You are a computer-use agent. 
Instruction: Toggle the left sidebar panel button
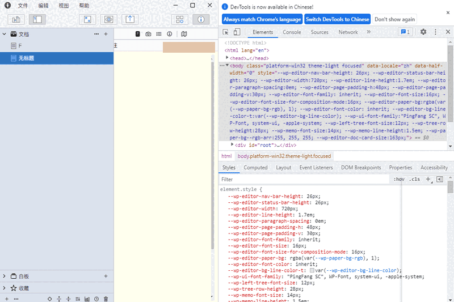coord(37,19)
